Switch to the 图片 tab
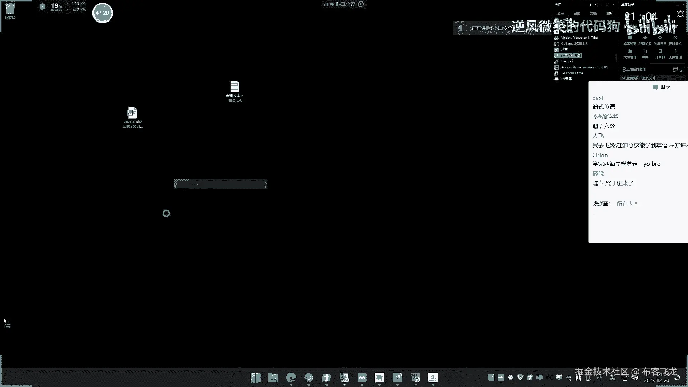Image resolution: width=688 pixels, height=387 pixels. tap(610, 13)
